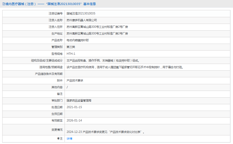Click the 管理类别 row label

coord(57,47)
